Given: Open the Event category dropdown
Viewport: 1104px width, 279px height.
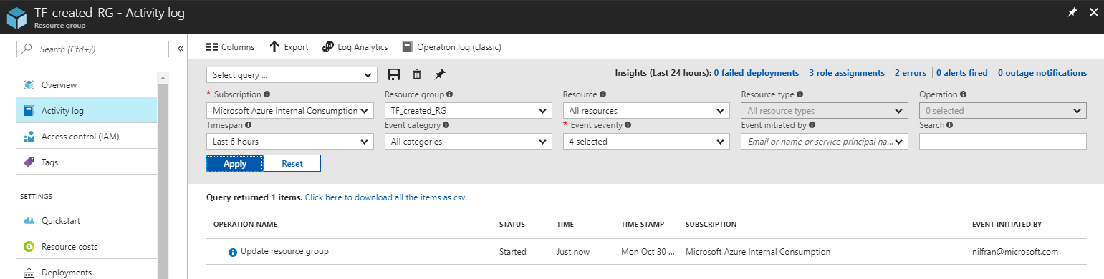Looking at the screenshot, I should [469, 142].
